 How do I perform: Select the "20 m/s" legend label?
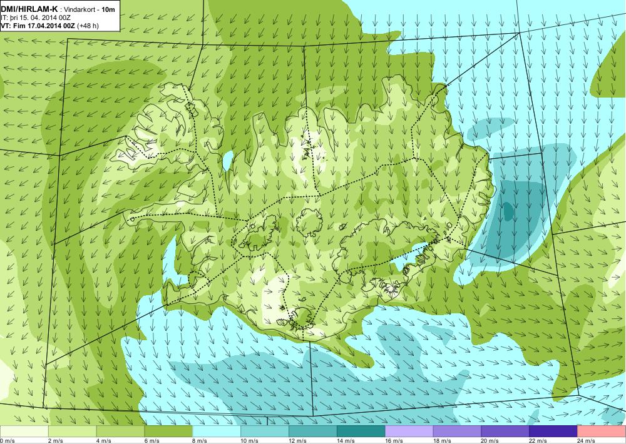tap(490, 441)
